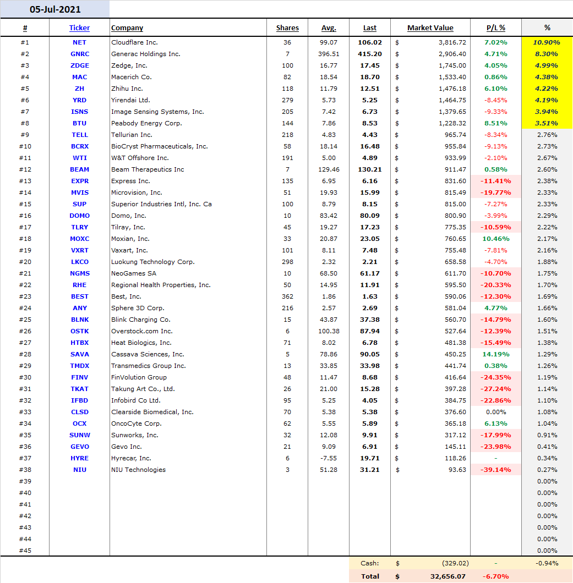
Task: Click the Company column header
Action: coord(127,28)
